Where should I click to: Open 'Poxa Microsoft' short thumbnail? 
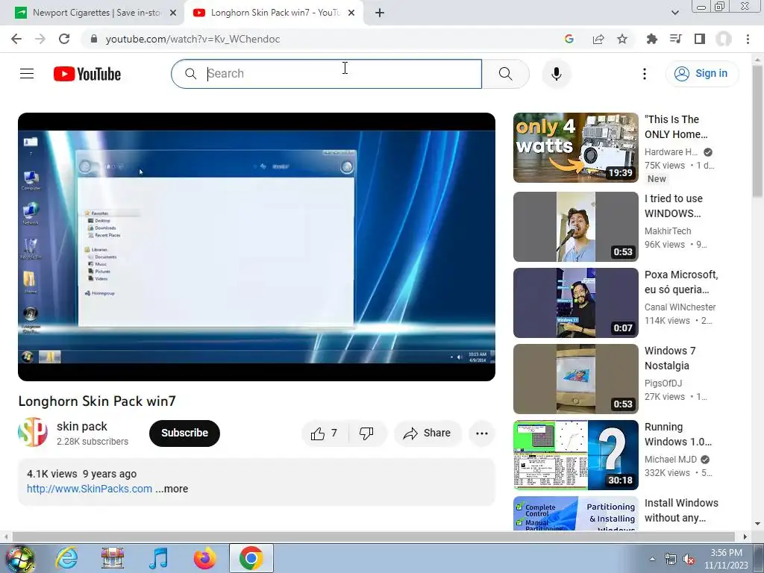pos(576,303)
